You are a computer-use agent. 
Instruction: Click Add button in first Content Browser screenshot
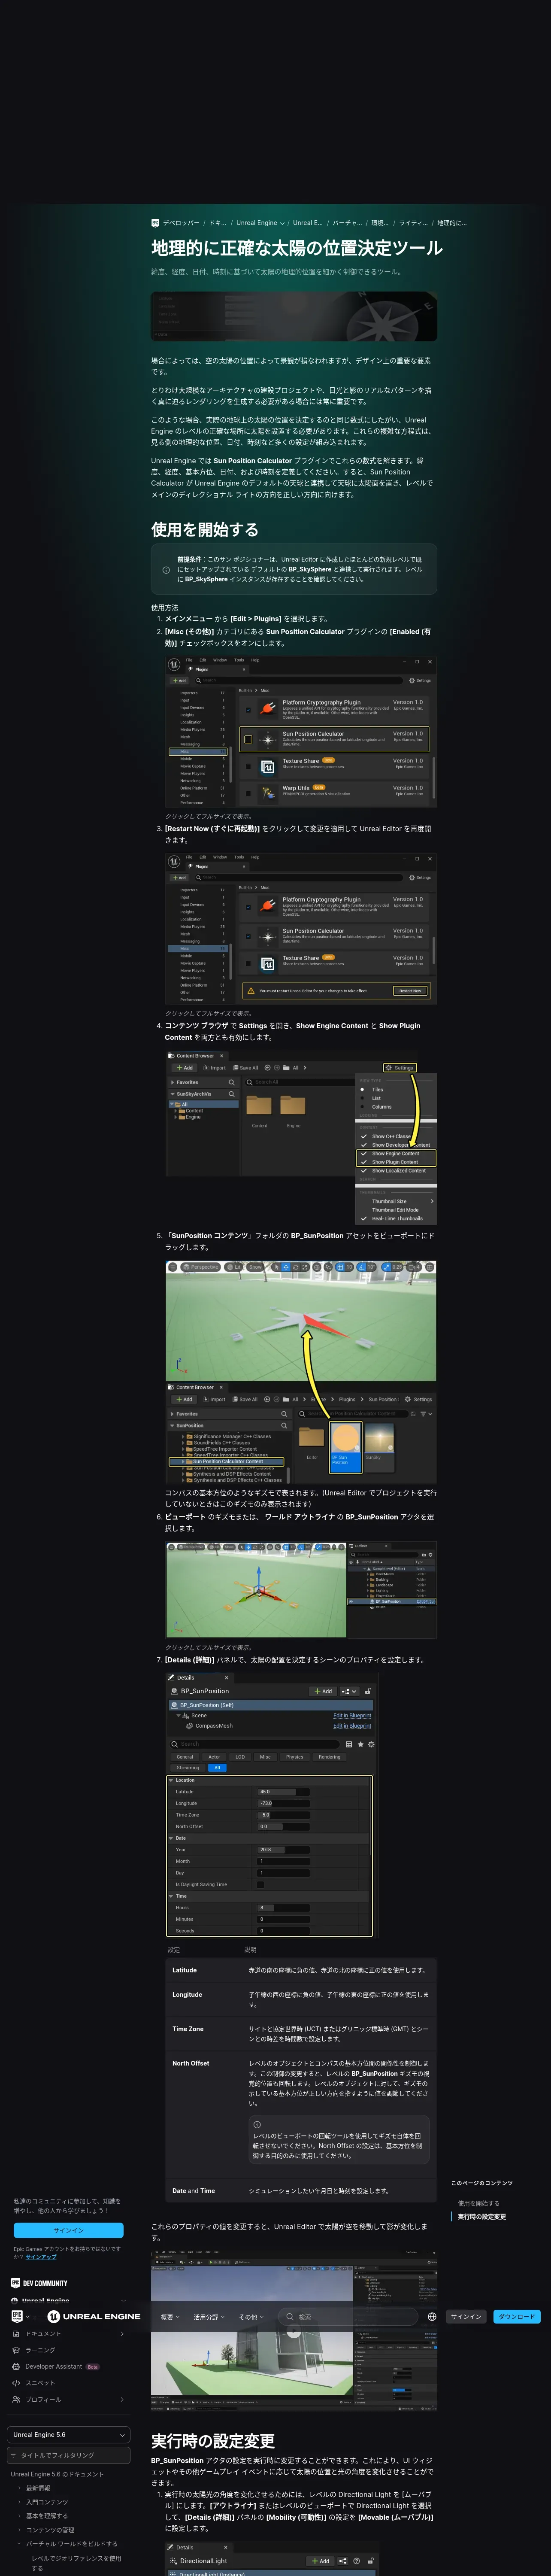(x=185, y=1068)
